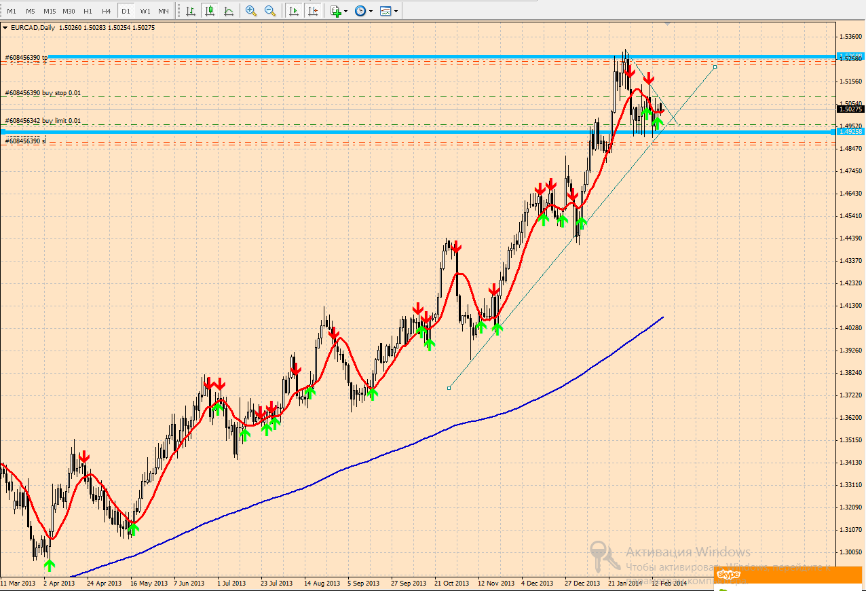Click the triangle beside EURCAD,Daily title

pos(5,28)
